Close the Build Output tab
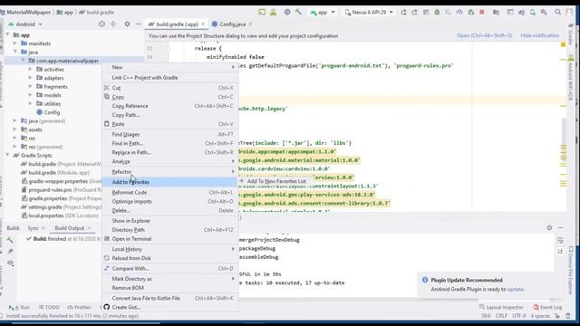 (x=89, y=228)
